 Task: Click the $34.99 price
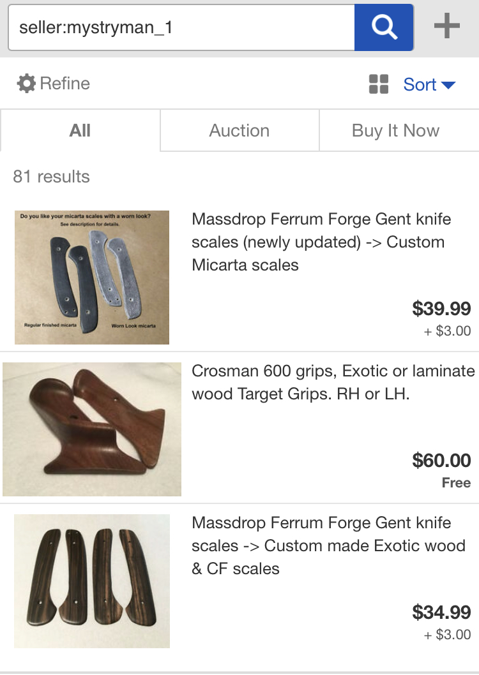coord(441,612)
